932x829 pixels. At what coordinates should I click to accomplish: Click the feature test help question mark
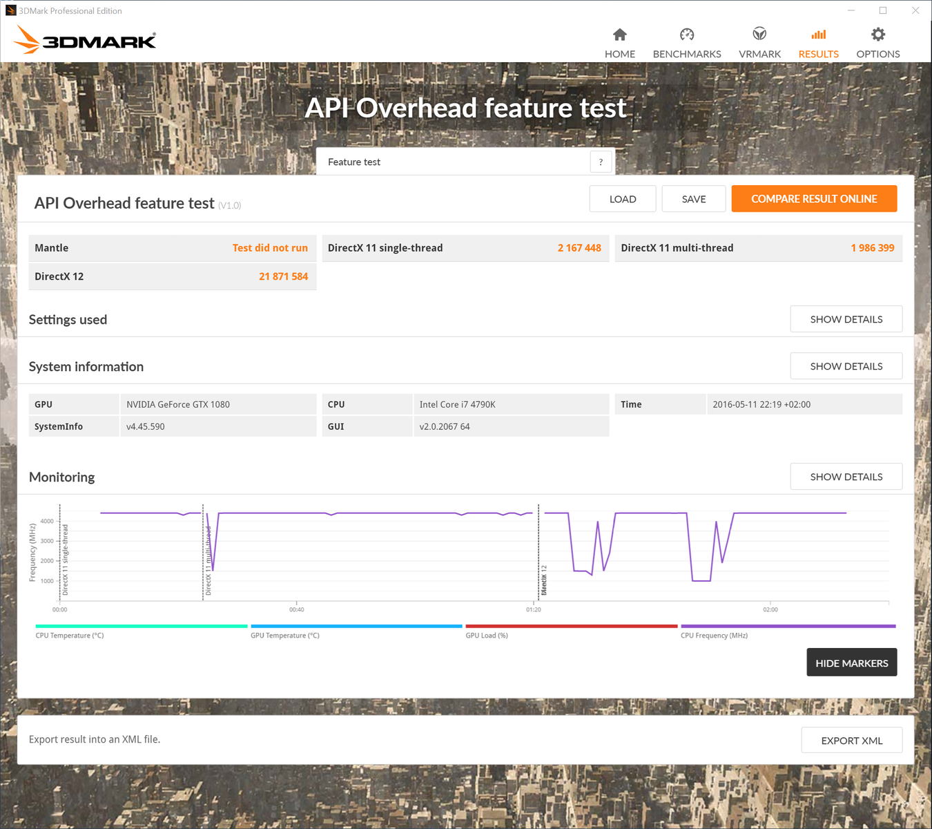pos(601,162)
